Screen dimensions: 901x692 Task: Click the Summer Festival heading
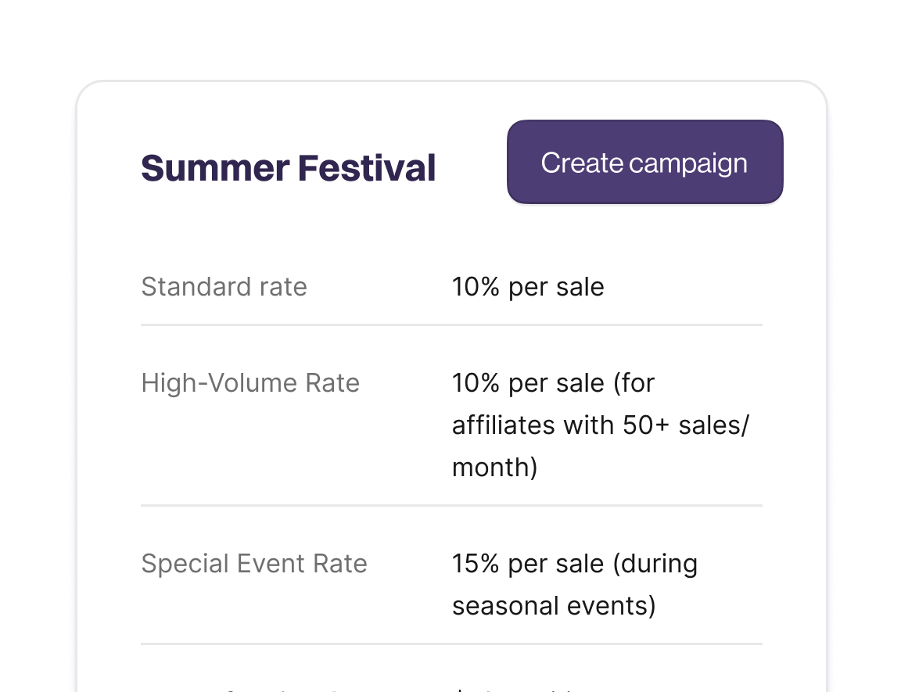point(288,168)
